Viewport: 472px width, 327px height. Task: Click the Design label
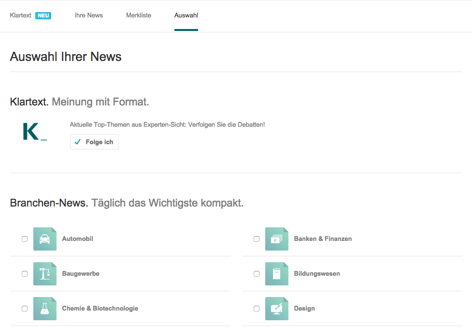coord(304,308)
